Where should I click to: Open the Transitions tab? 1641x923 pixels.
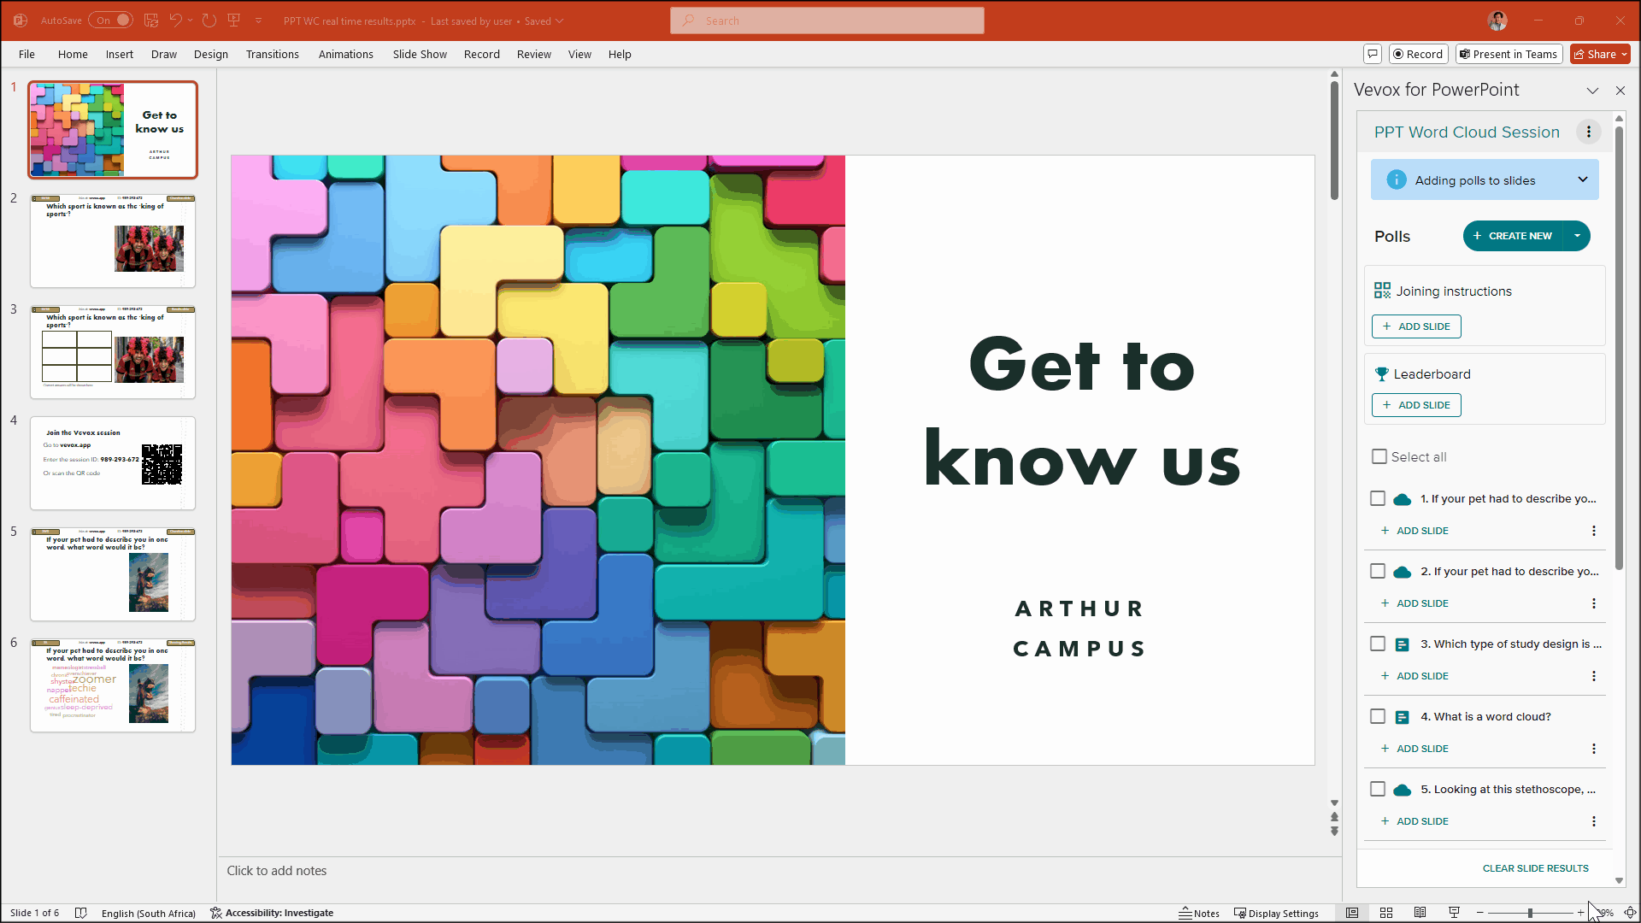[273, 54]
